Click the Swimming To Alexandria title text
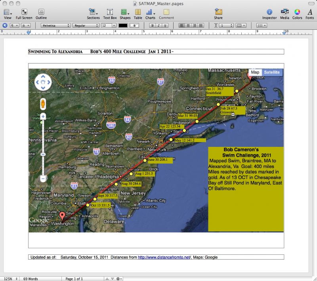Screen dimensions: 317x281 (55, 52)
